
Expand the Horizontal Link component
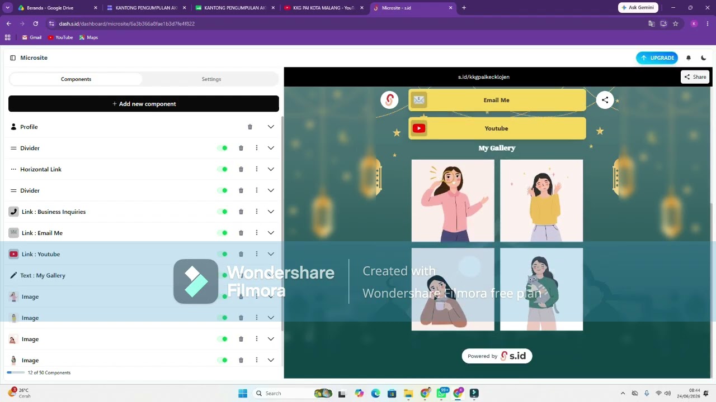[271, 169]
